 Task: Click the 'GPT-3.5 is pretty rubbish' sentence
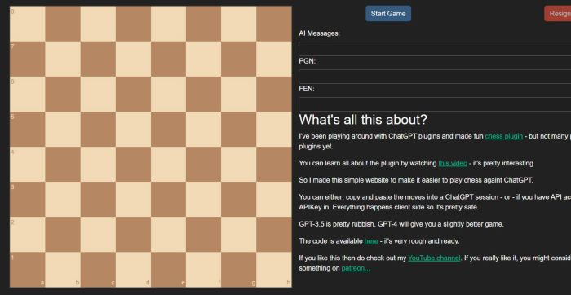pyautogui.click(x=401, y=224)
